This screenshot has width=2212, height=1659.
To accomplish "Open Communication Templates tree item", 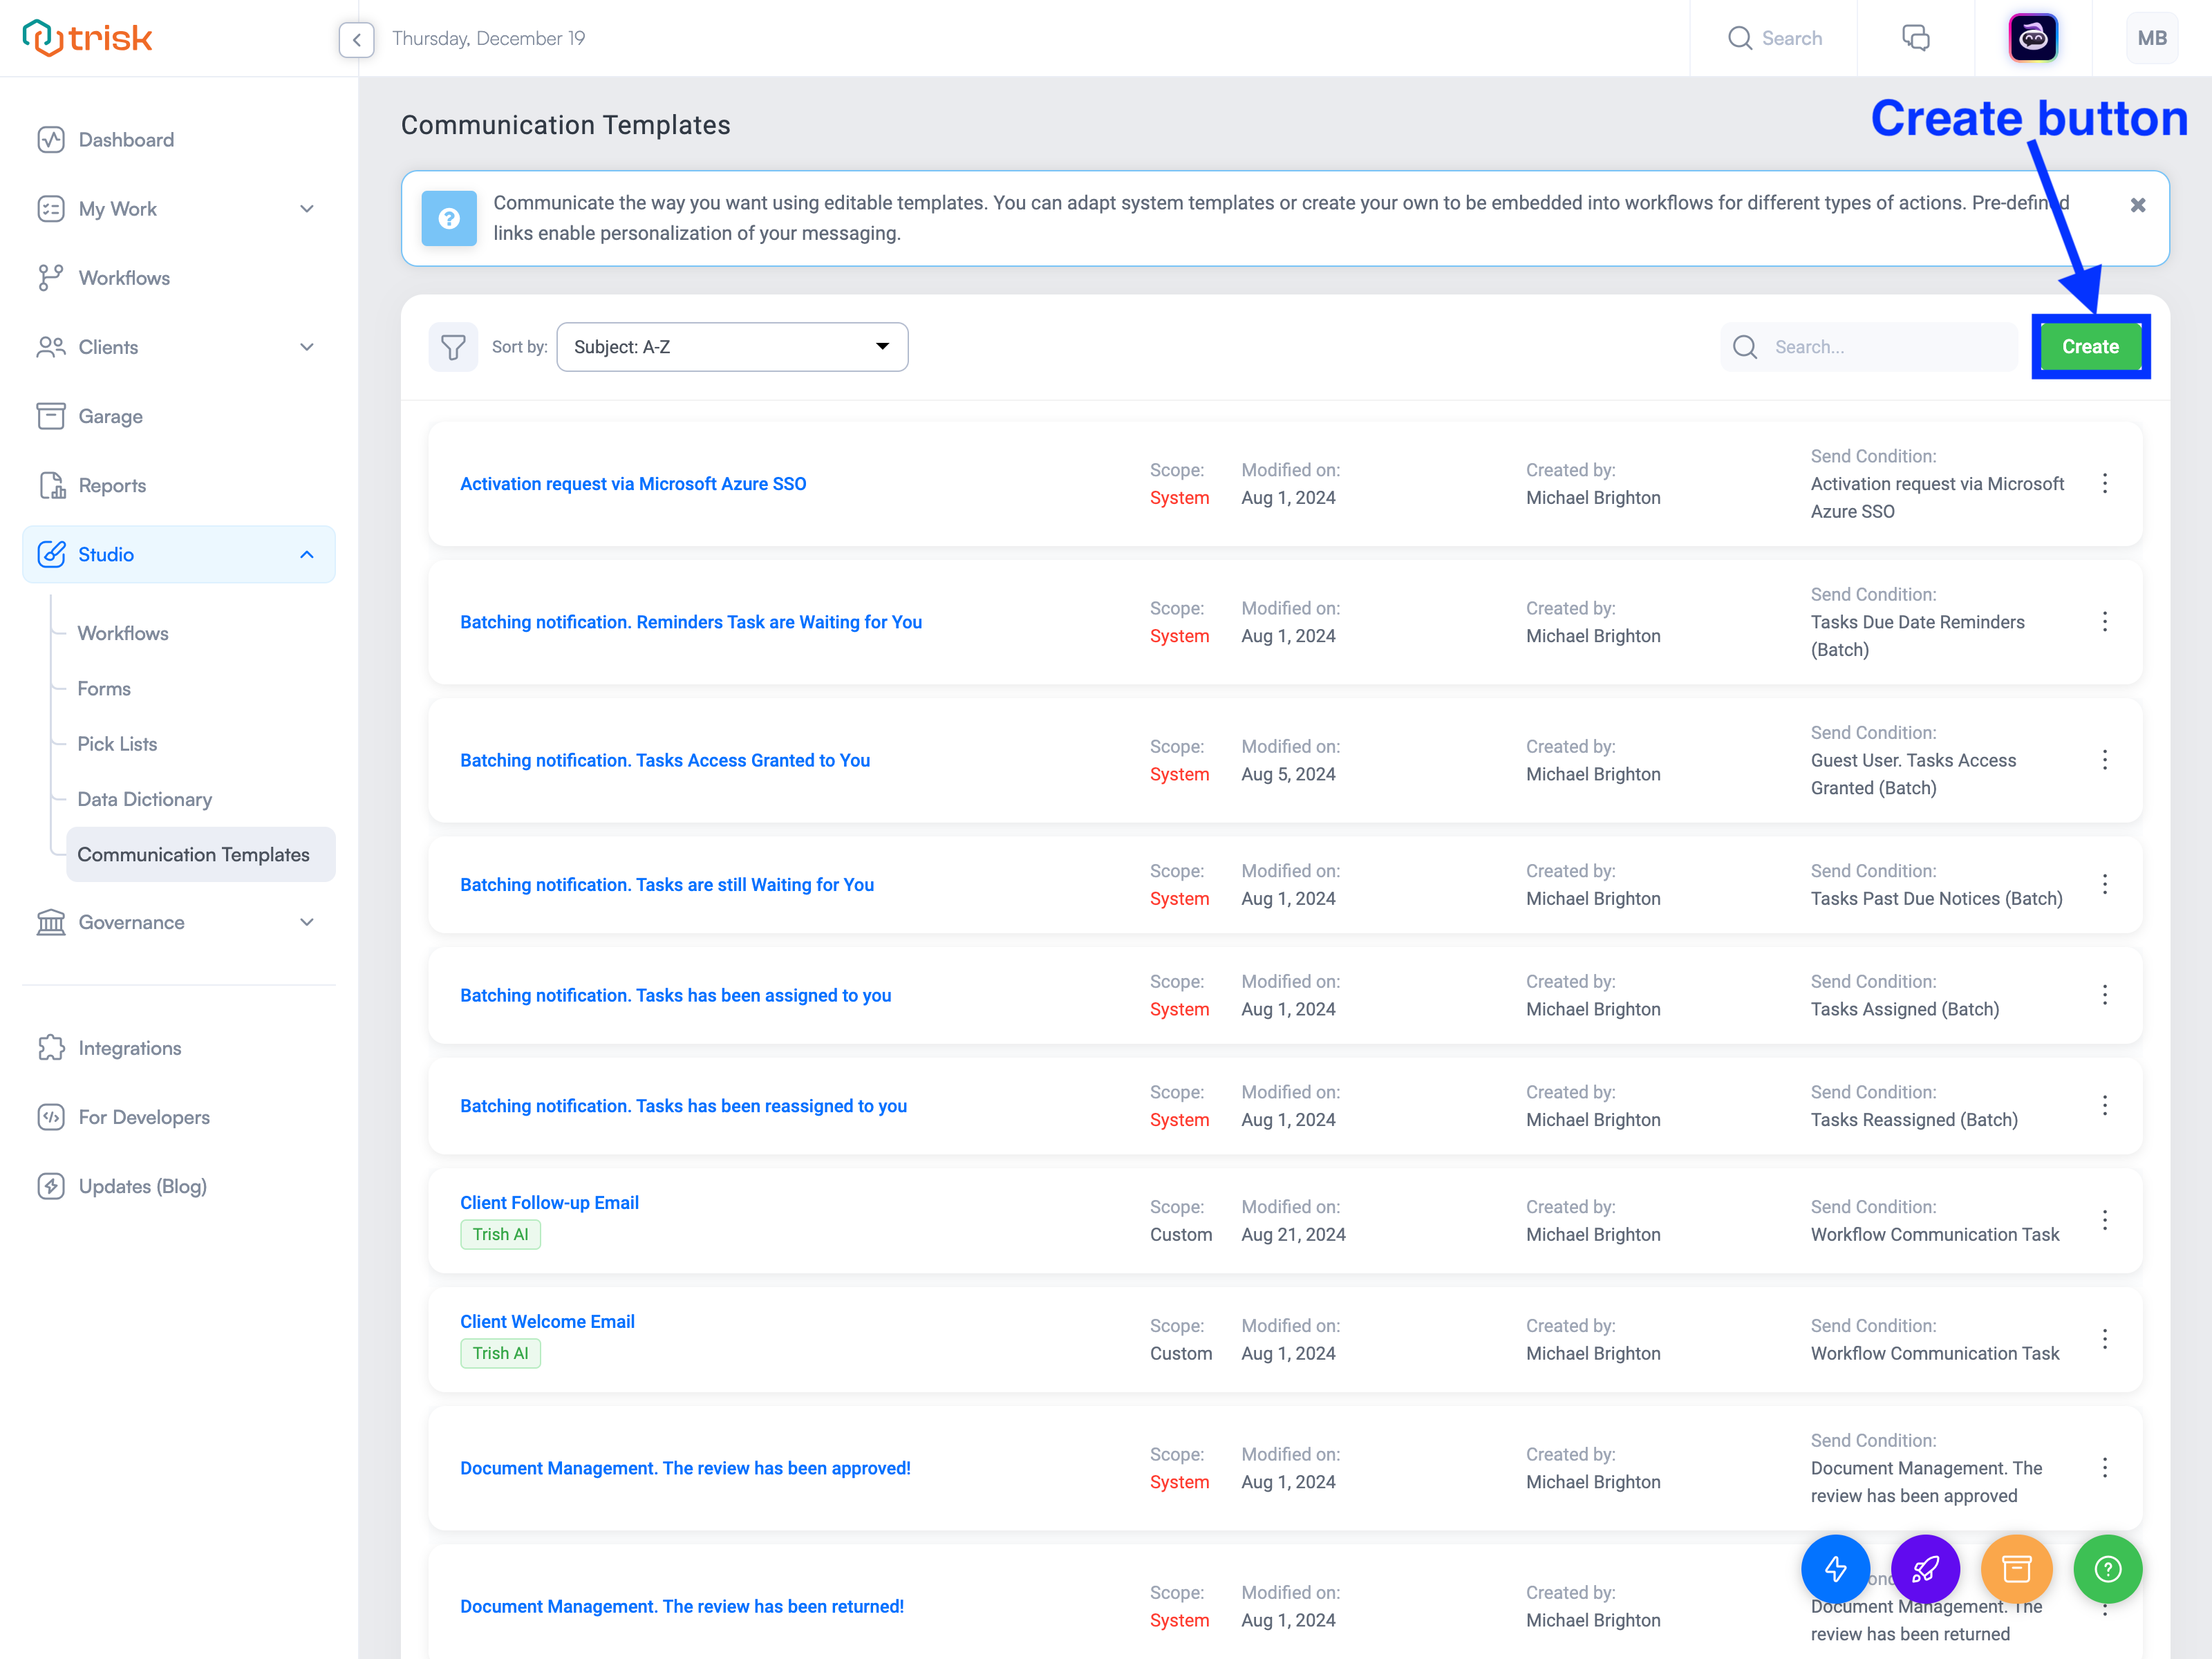I will point(194,854).
